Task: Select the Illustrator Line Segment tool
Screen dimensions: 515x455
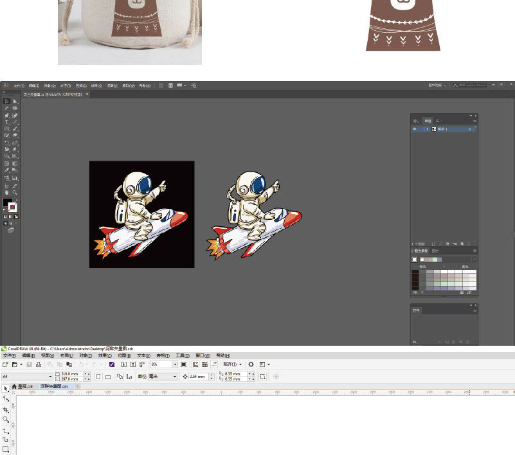Action: click(15, 122)
